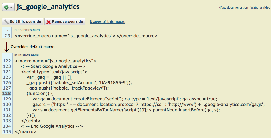Viewport: 271px width, 138px height.
Task: Click Edit this override button
Action: [23, 21]
